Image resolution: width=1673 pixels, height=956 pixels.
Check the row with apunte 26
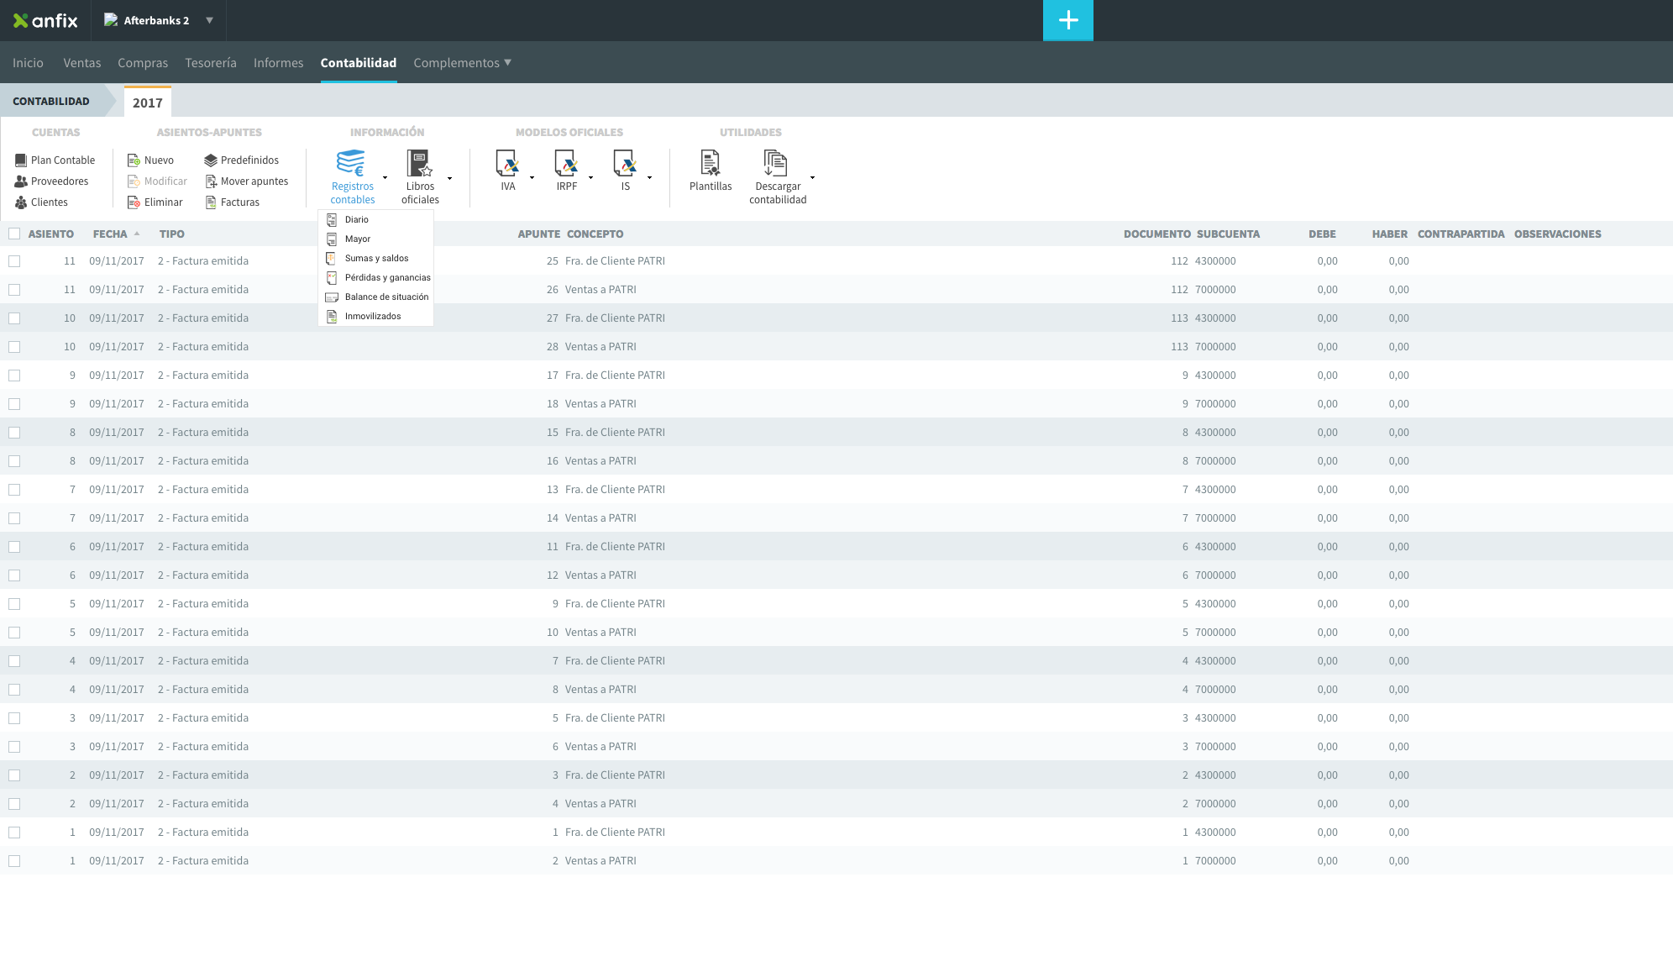[14, 290]
